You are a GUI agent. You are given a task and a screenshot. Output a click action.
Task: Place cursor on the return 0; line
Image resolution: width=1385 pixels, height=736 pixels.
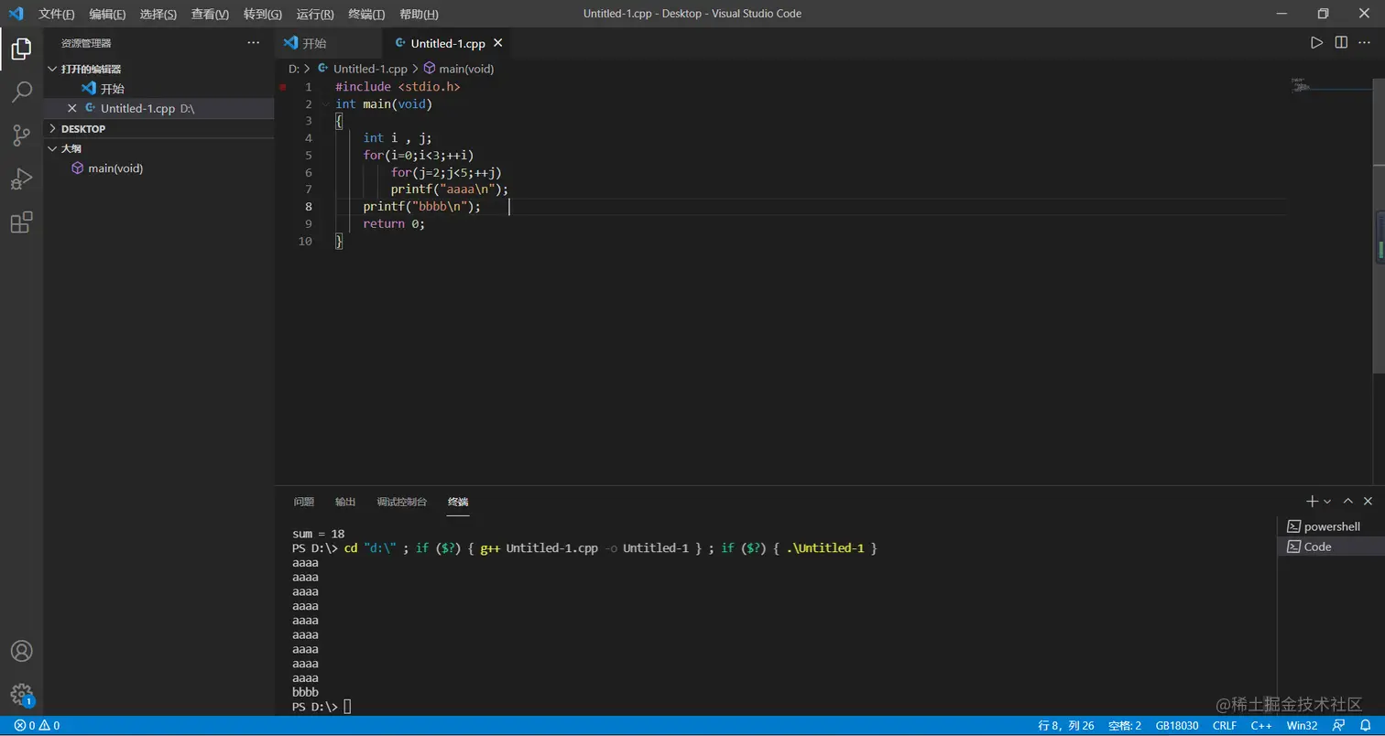[394, 224]
